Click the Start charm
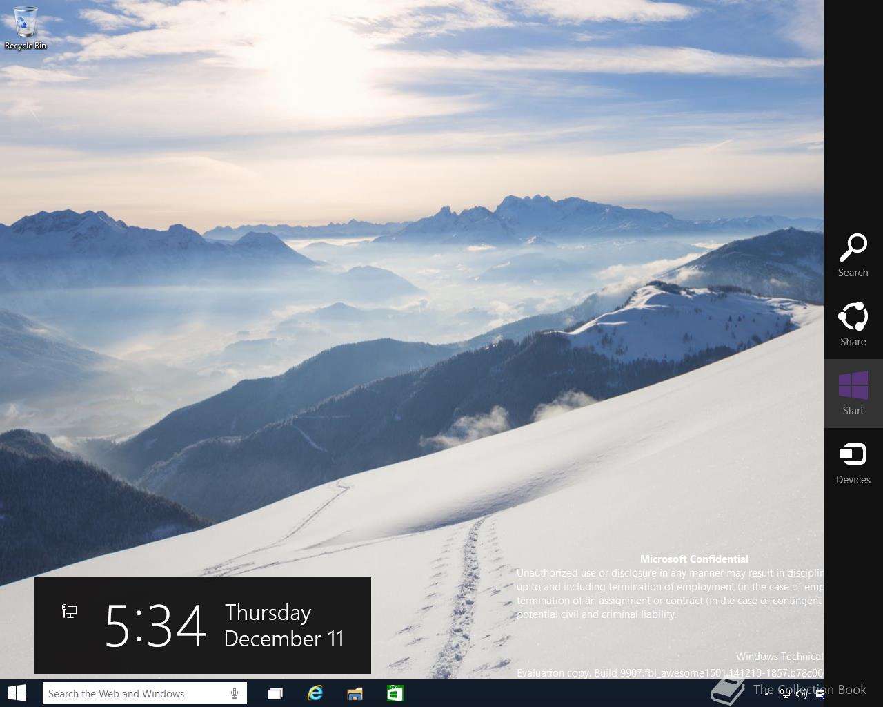883x707 pixels. click(853, 394)
